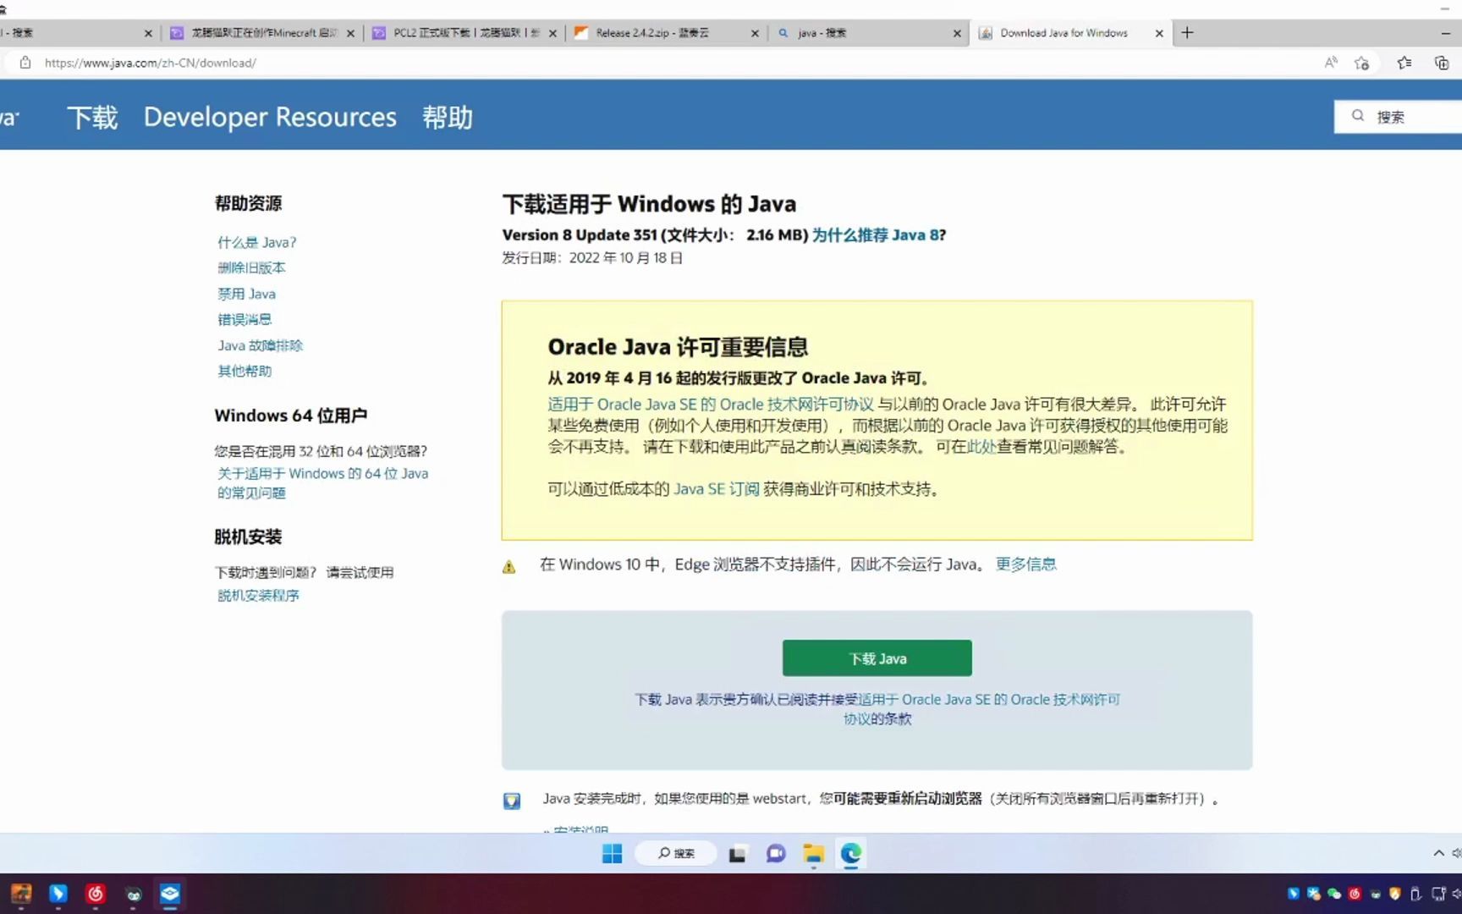Click the browser address bar URL
This screenshot has width=1462, height=914.
pyautogui.click(x=151, y=63)
